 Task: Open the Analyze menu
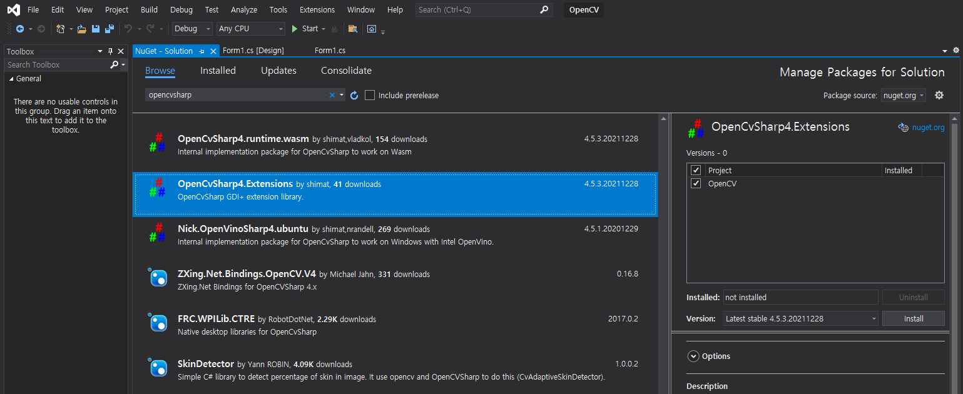[x=244, y=9]
